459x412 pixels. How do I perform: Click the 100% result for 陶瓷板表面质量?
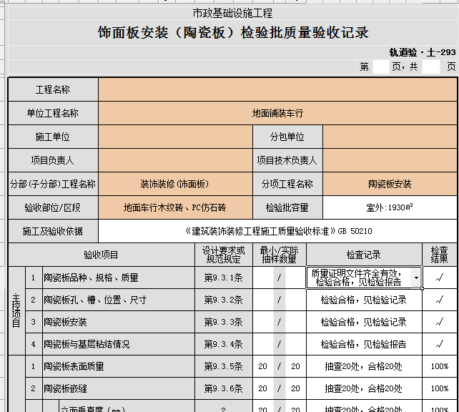pyautogui.click(x=440, y=366)
